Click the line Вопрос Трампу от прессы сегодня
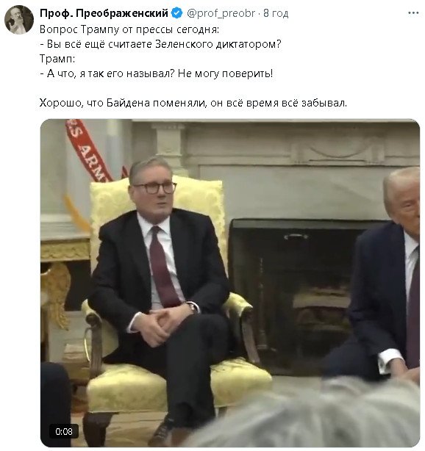This screenshot has height=451, width=425. [129, 29]
